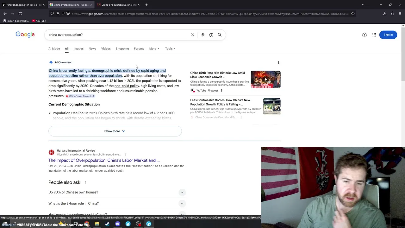Go back with the browser back arrow
405x228 pixels.
(5, 14)
